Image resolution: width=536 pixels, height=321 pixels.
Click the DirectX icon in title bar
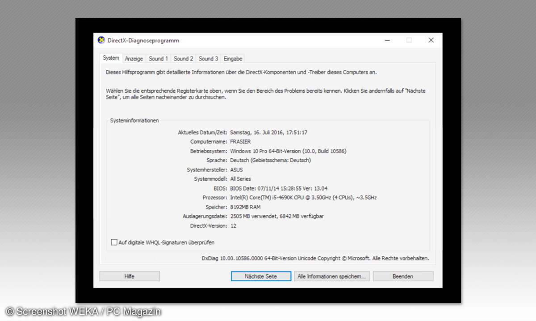101,40
